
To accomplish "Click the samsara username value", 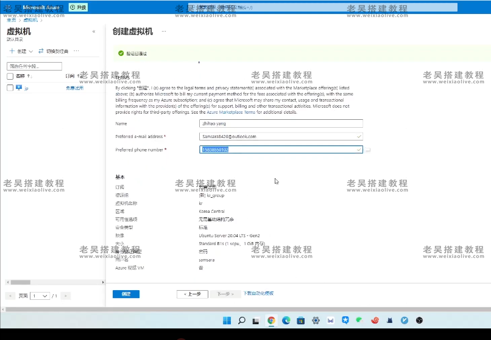I will click(x=207, y=260).
